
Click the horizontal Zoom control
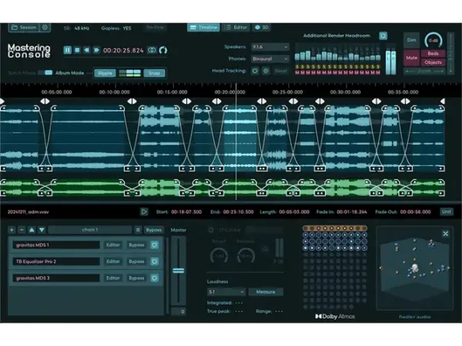tap(424, 72)
